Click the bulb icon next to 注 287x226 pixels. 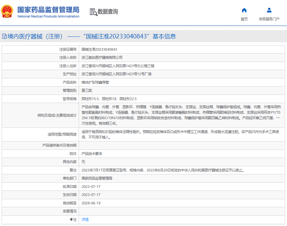click(71, 220)
